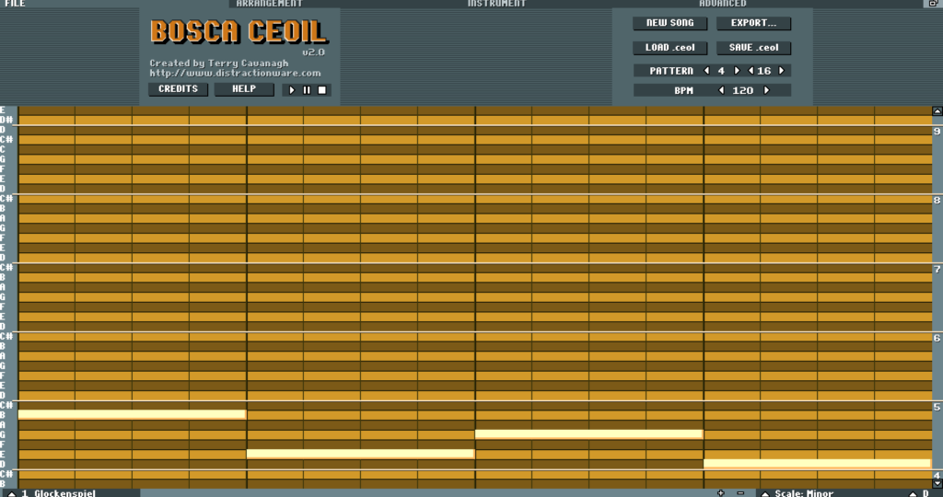943x497 pixels.
Task: Open the Scale: Minor dropdown
Action: point(801,493)
